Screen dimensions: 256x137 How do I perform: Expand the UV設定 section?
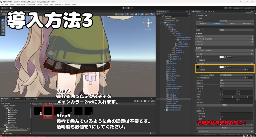point(225,42)
